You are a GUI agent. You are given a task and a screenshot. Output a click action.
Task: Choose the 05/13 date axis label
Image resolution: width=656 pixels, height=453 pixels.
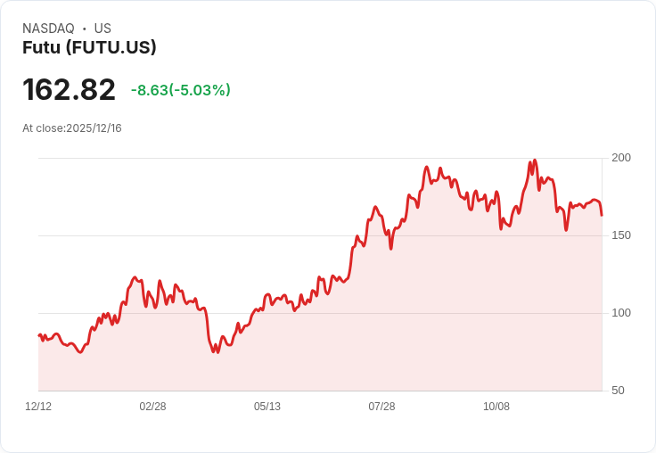tap(267, 407)
